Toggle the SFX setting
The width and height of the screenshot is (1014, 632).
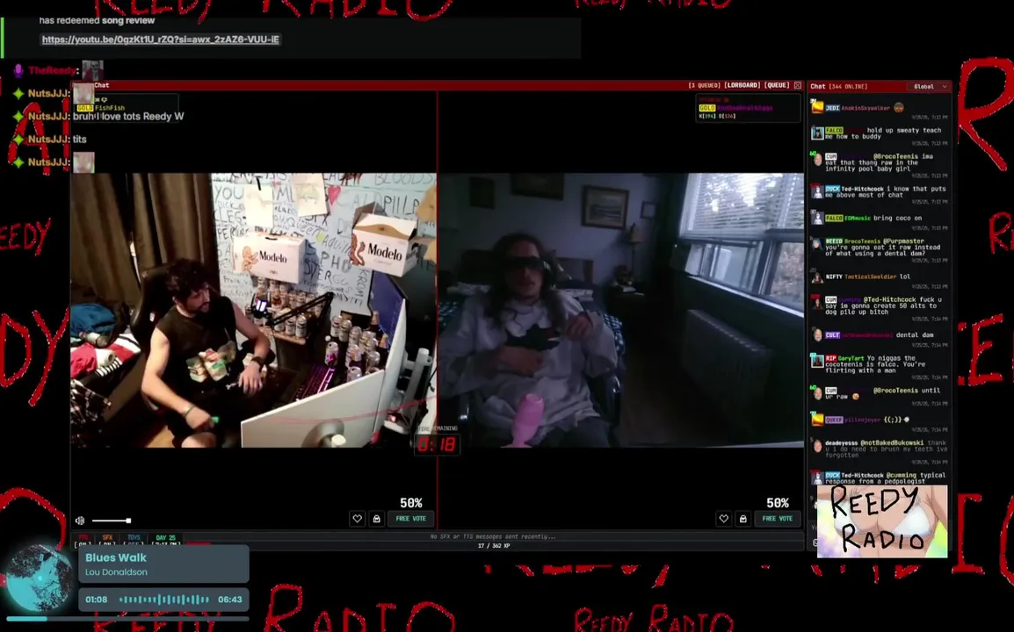pyautogui.click(x=107, y=541)
